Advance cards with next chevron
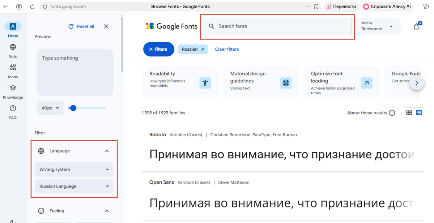The width and height of the screenshot is (434, 223). [417, 83]
